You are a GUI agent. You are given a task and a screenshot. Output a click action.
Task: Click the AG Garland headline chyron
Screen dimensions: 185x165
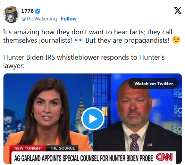tap(84, 158)
